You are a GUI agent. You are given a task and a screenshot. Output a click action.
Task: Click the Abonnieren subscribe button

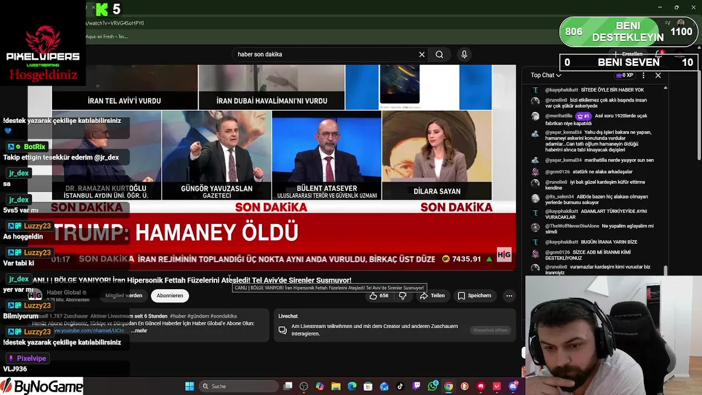point(170,296)
